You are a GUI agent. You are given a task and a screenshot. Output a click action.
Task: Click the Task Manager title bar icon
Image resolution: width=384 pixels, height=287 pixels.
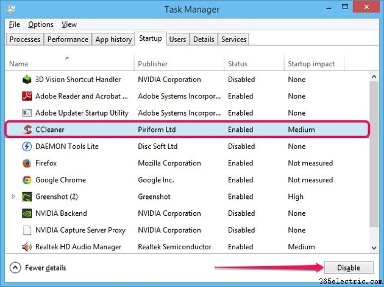tap(11, 10)
